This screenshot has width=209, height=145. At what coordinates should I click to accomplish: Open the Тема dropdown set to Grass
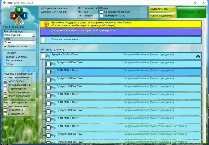pyautogui.click(x=20, y=42)
